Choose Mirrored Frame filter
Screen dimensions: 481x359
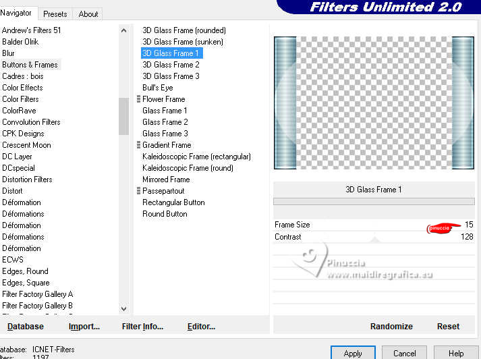tap(166, 179)
